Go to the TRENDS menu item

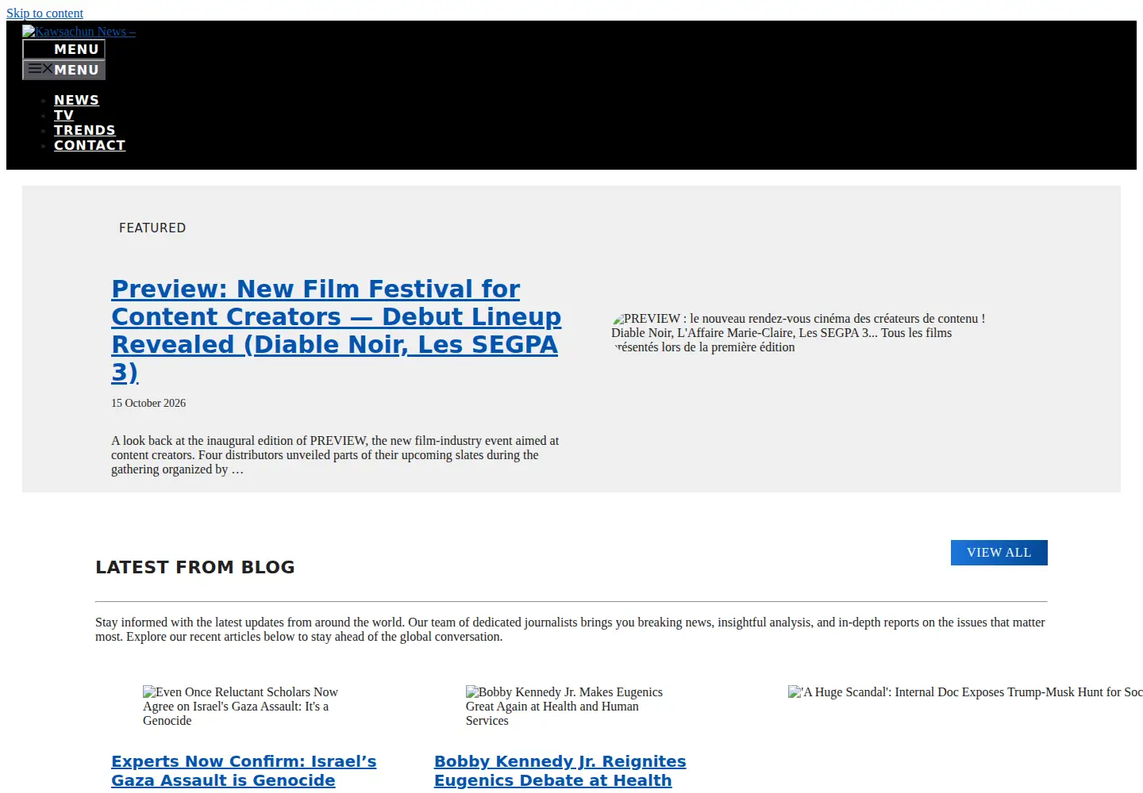pyautogui.click(x=84, y=130)
